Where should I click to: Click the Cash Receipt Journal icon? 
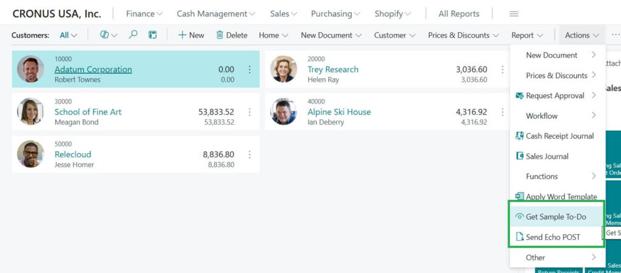[520, 136]
